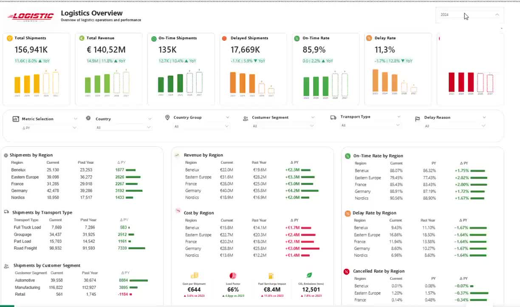The image size is (520, 307).
Task: Click the Shipments by Customer Segment icon
Action: 6,266
